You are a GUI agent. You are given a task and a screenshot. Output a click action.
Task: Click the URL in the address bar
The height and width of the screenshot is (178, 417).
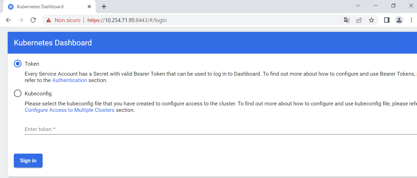[x=127, y=20]
